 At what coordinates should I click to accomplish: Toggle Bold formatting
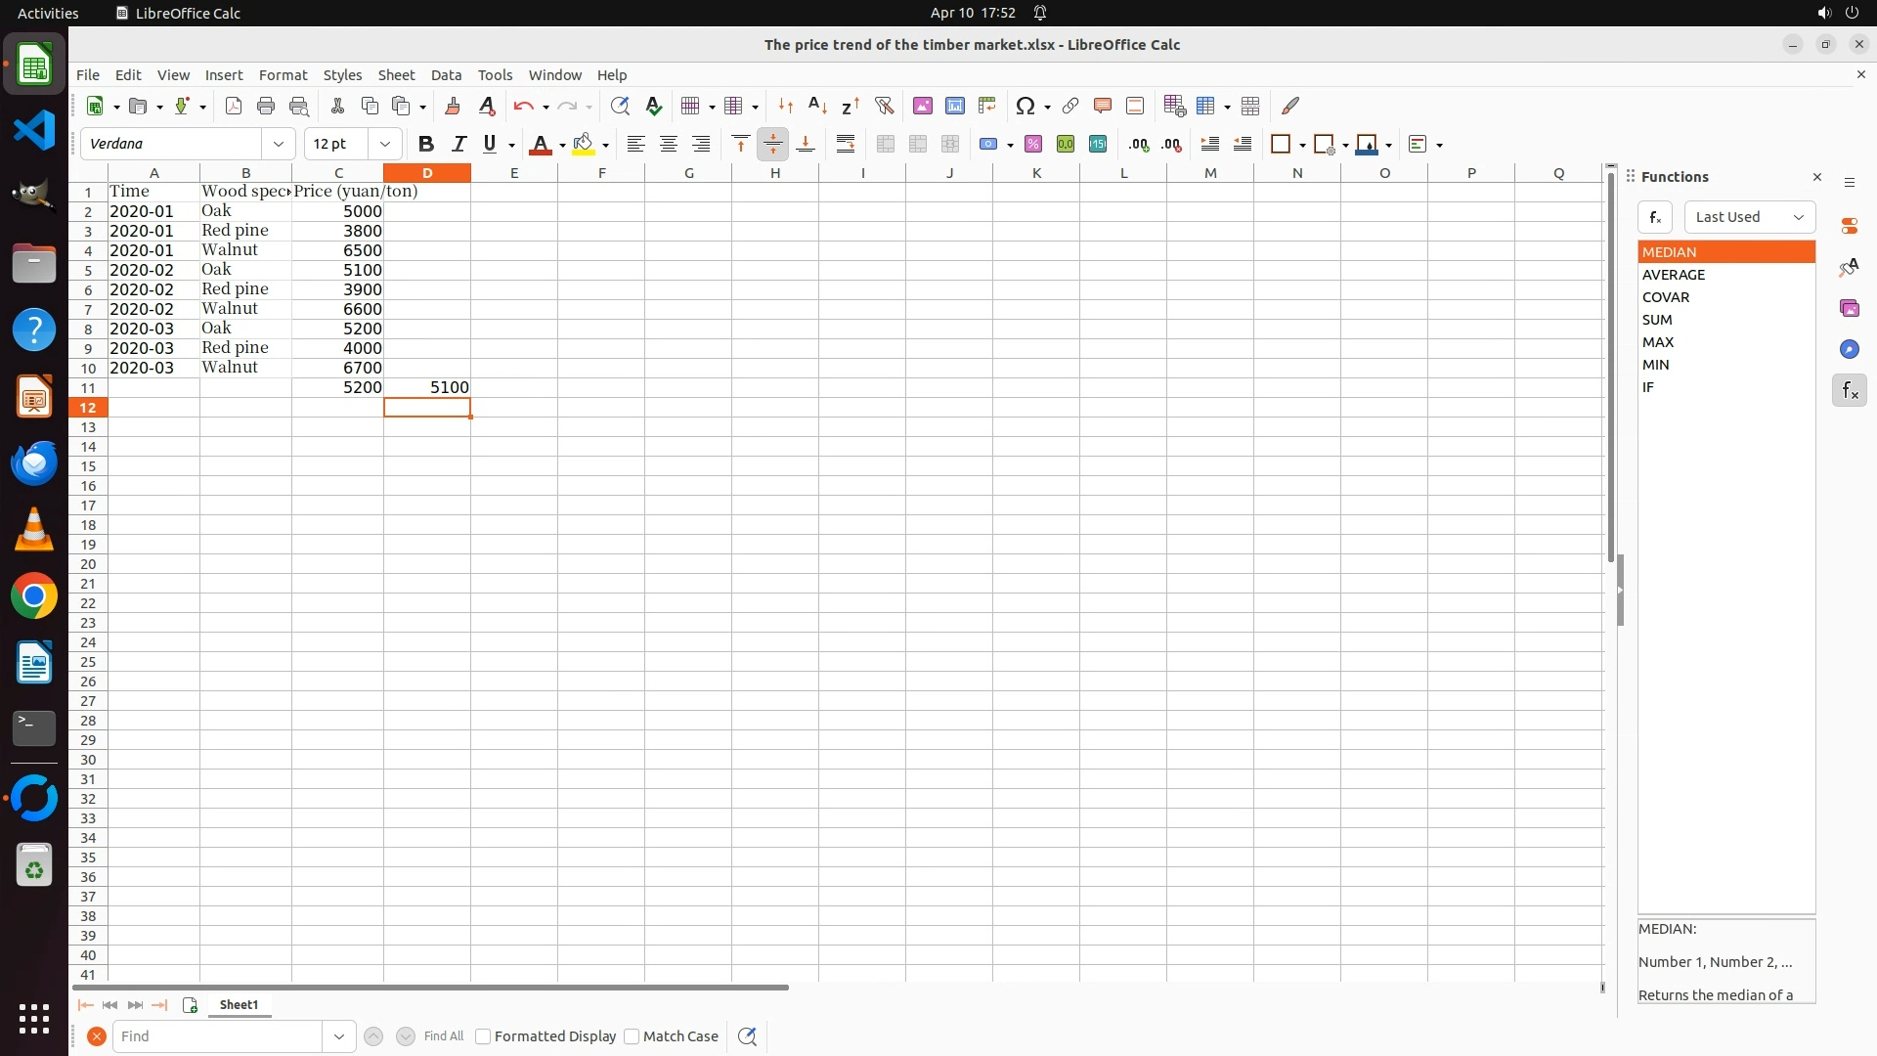[425, 144]
